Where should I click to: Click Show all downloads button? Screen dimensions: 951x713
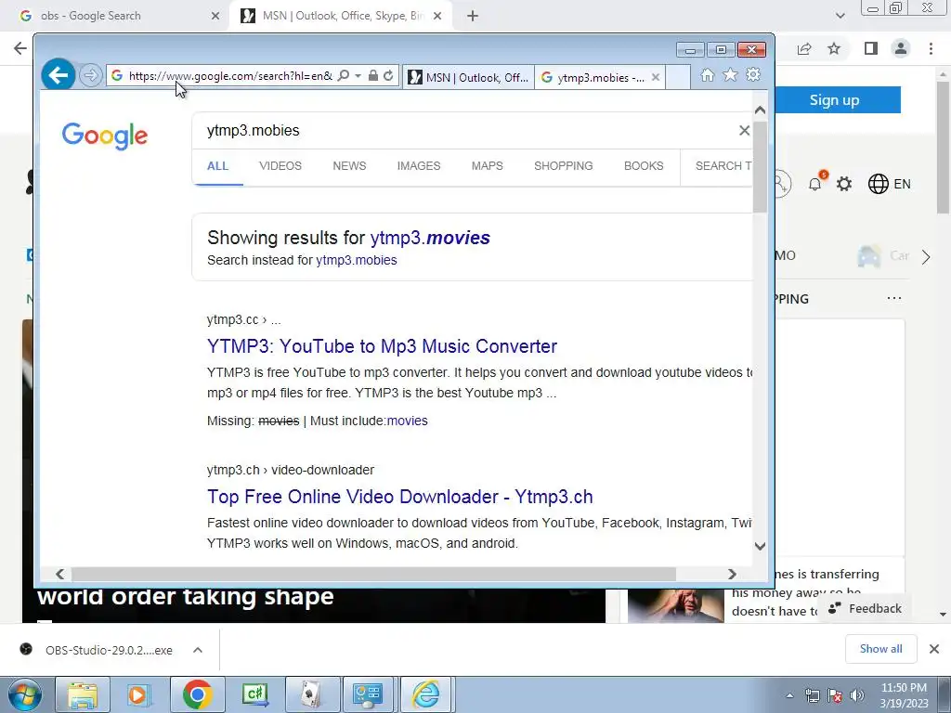[880, 649]
